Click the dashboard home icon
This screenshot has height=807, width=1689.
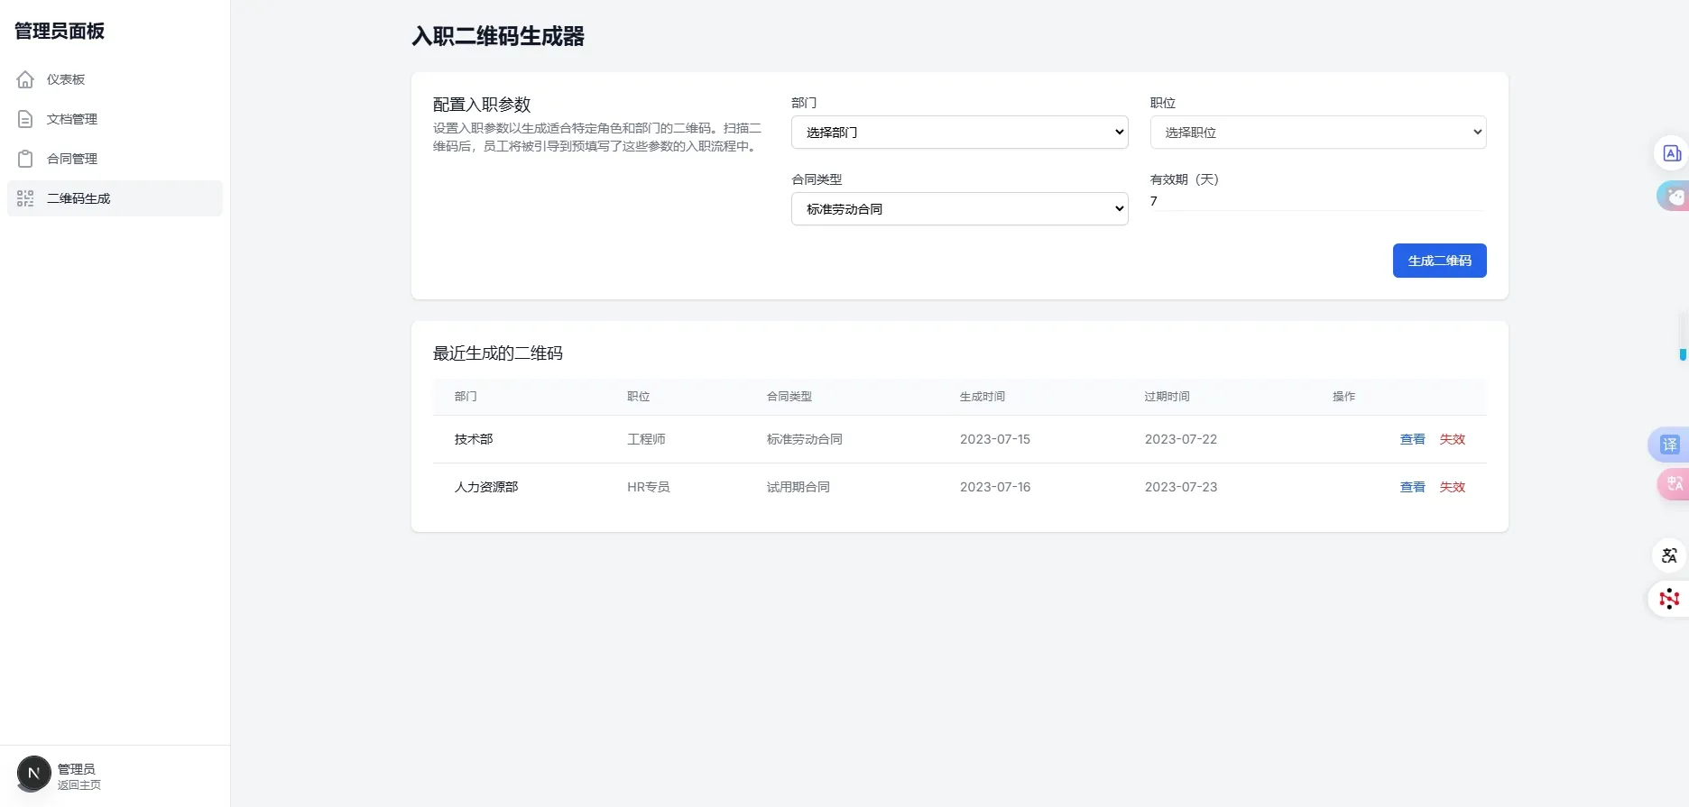[25, 79]
